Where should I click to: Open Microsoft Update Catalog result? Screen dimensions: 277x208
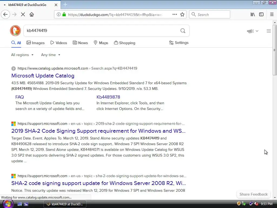coord(43,76)
